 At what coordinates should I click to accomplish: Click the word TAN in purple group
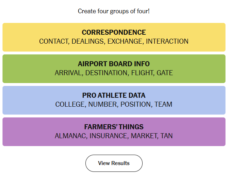coord(167,136)
